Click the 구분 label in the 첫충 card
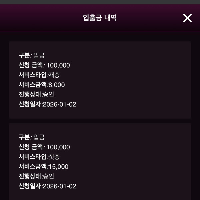This screenshot has width=200, height=200. point(24,137)
